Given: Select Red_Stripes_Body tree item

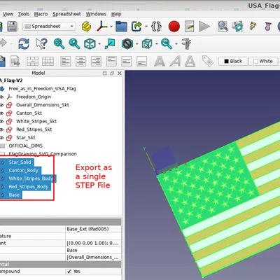Looking at the screenshot, I should (x=29, y=187).
